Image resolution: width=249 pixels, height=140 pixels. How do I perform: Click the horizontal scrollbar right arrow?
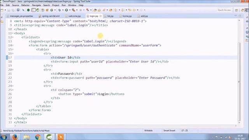[x=236, y=126]
